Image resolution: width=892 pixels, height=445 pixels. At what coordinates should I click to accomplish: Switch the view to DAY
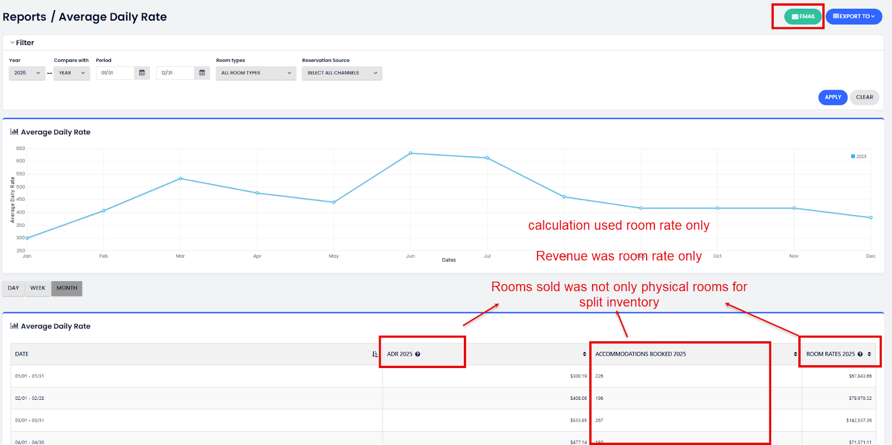(13, 288)
